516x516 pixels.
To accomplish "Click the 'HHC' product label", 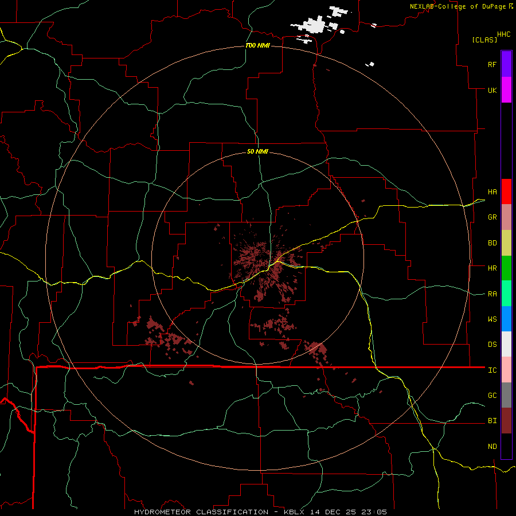I will [x=504, y=34].
